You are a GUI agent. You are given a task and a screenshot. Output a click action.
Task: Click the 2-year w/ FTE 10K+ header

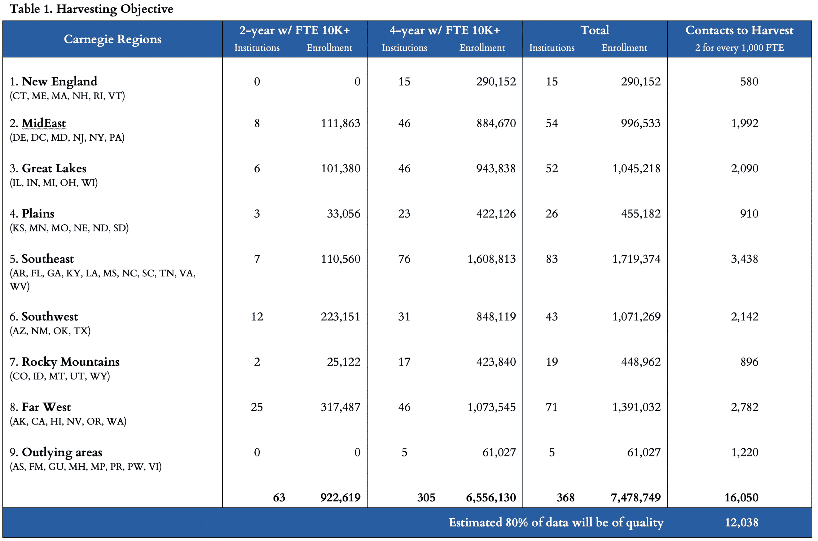(294, 30)
